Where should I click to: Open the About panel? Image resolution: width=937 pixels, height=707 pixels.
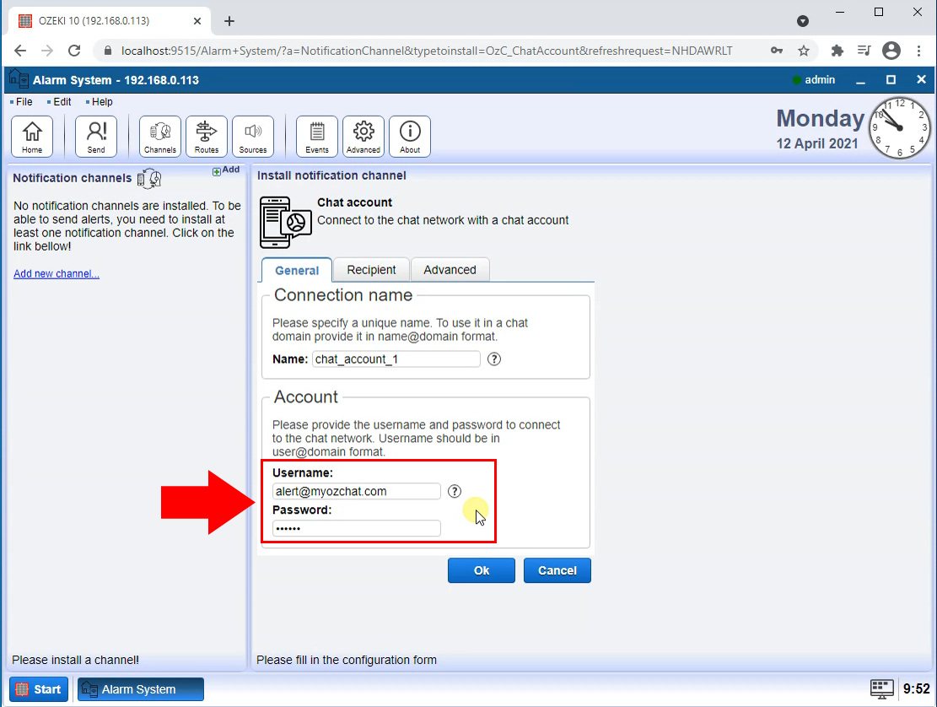[409, 136]
